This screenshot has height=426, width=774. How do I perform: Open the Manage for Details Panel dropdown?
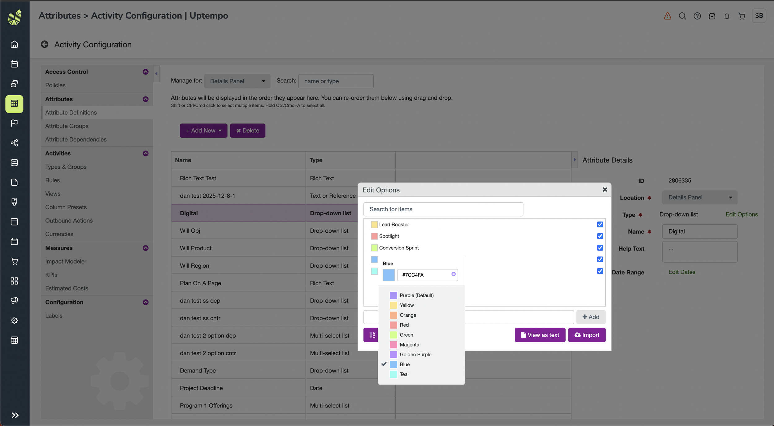click(237, 81)
